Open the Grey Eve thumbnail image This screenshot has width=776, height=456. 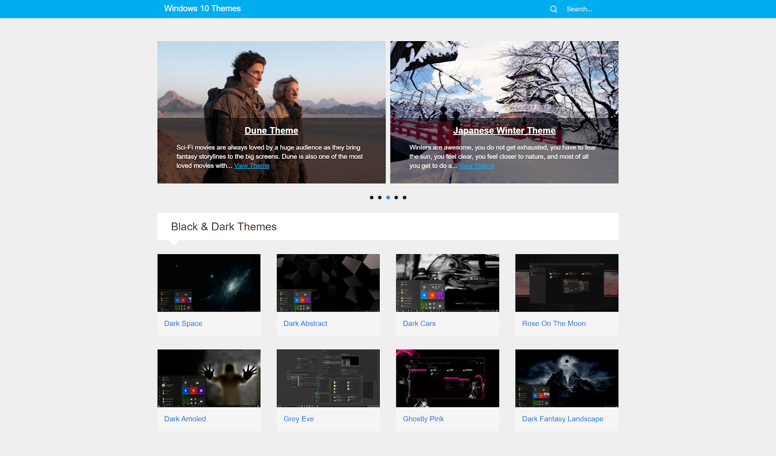(x=328, y=378)
